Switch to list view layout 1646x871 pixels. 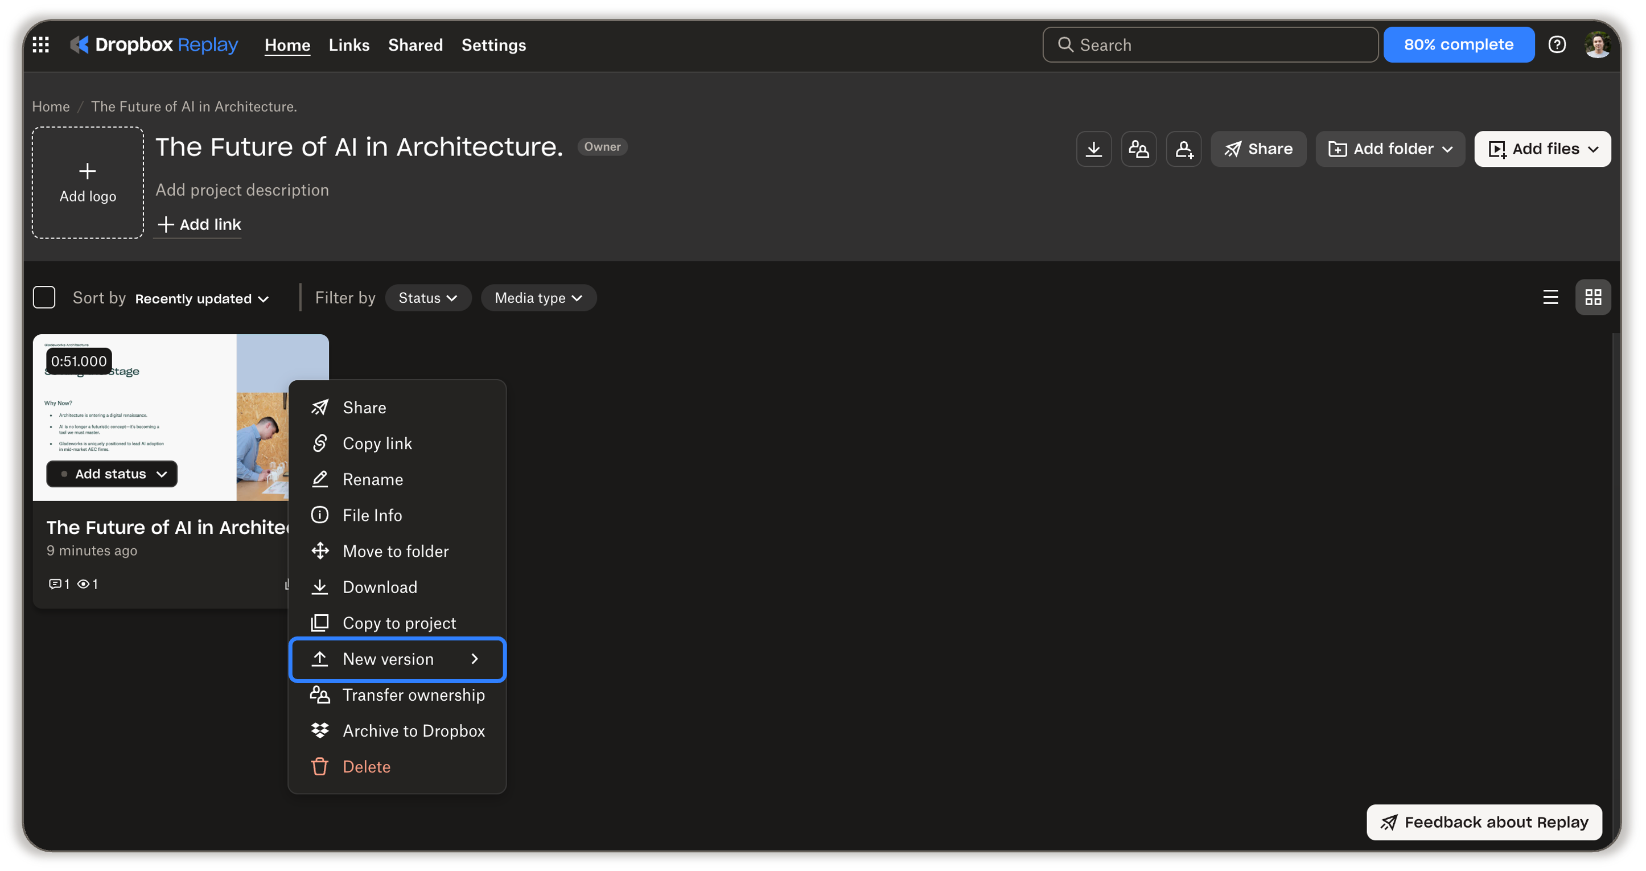[1550, 298]
